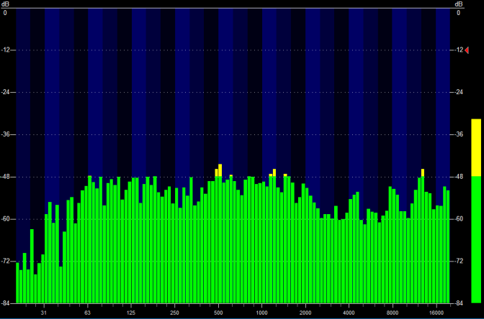Select the 2000 Hz frequency label
Viewport: 484px width, 319px height.
click(x=305, y=312)
